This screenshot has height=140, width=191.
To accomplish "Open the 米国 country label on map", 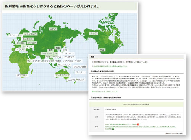I will [x=102, y=50].
